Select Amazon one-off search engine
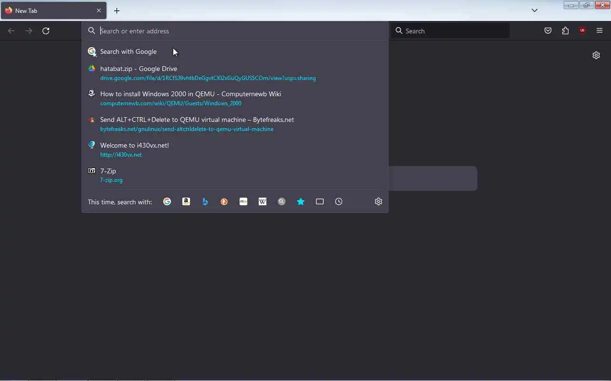The width and height of the screenshot is (611, 381). (x=186, y=201)
